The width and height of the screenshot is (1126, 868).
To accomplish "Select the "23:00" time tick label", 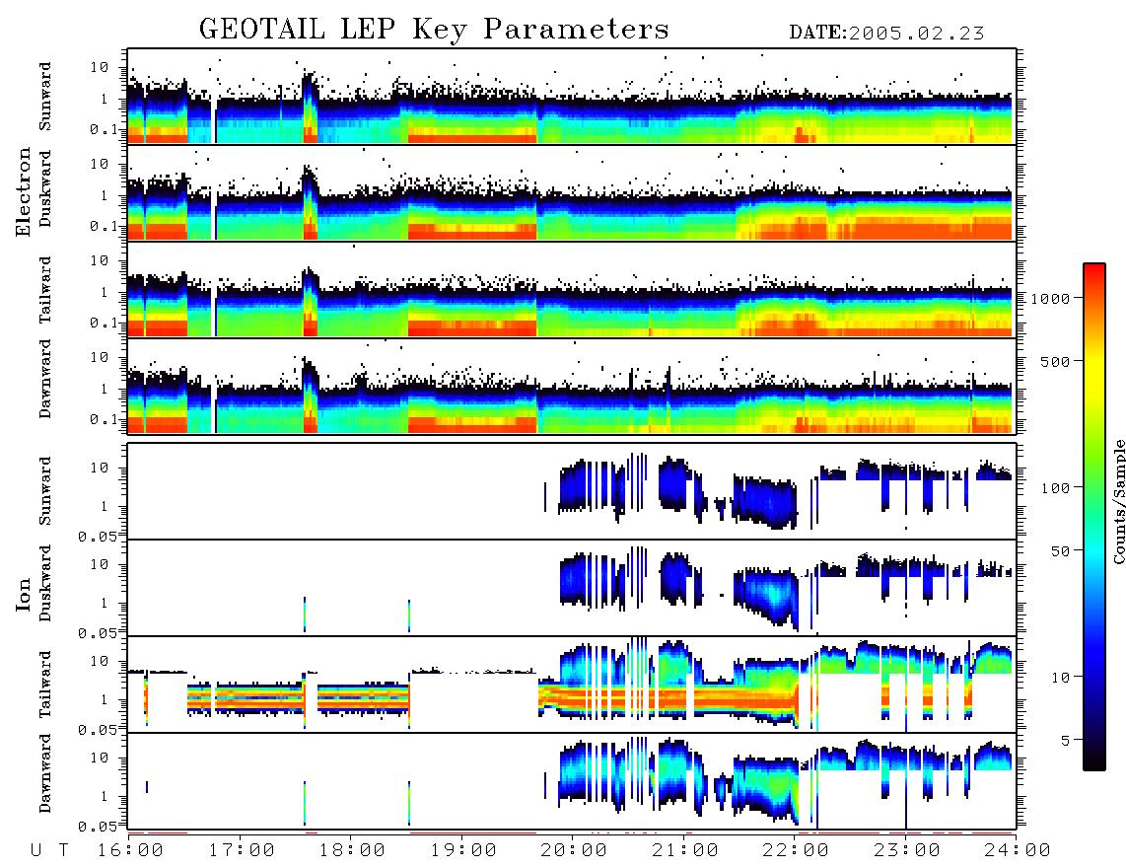I will (x=907, y=851).
